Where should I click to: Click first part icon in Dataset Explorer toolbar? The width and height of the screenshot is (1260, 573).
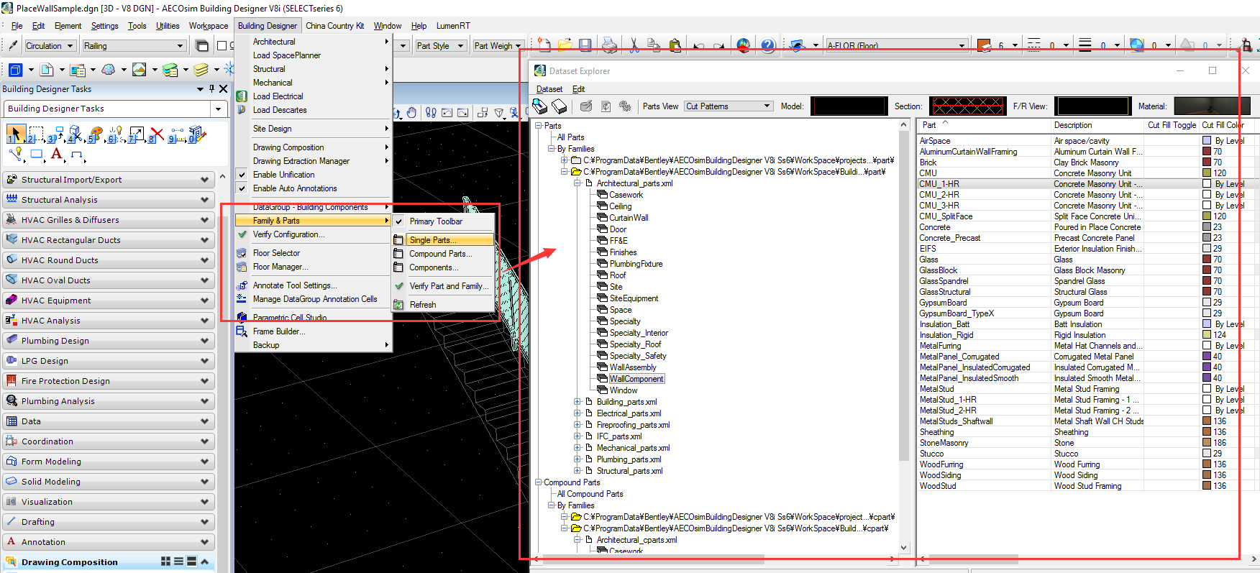click(x=540, y=106)
